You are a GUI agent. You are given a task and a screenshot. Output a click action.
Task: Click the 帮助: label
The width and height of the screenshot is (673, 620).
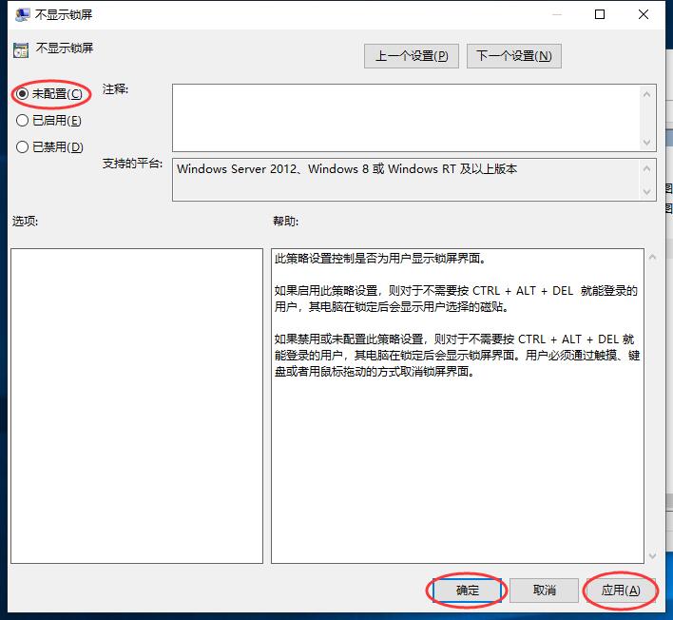pos(285,222)
